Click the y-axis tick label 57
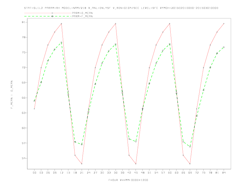This screenshot has height=188, width=244. [x=23, y=143]
